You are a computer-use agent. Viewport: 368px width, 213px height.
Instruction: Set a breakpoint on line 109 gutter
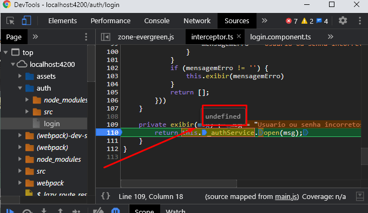[112, 125]
